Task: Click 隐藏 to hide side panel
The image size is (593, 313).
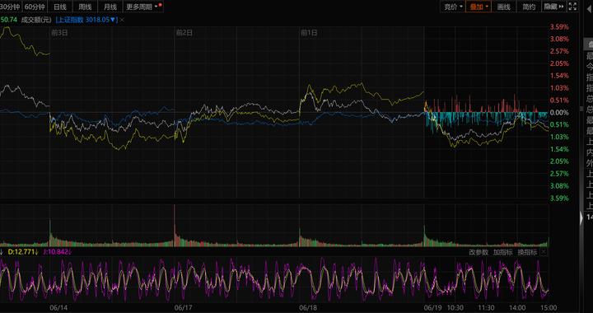Action: click(x=553, y=7)
